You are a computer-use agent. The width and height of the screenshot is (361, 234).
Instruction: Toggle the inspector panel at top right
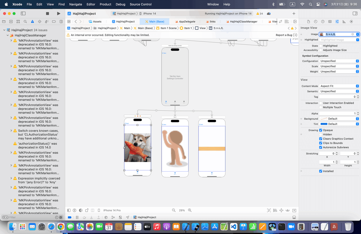pyautogui.click(x=355, y=14)
